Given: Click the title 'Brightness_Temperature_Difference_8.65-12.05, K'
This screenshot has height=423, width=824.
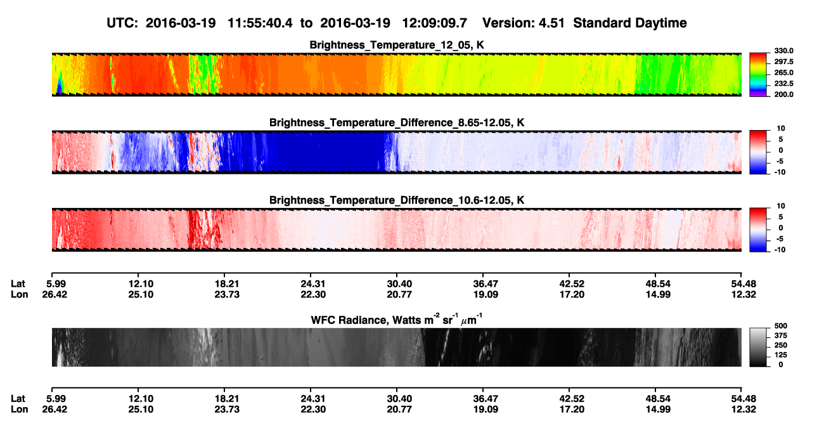Looking at the screenshot, I should tap(397, 122).
